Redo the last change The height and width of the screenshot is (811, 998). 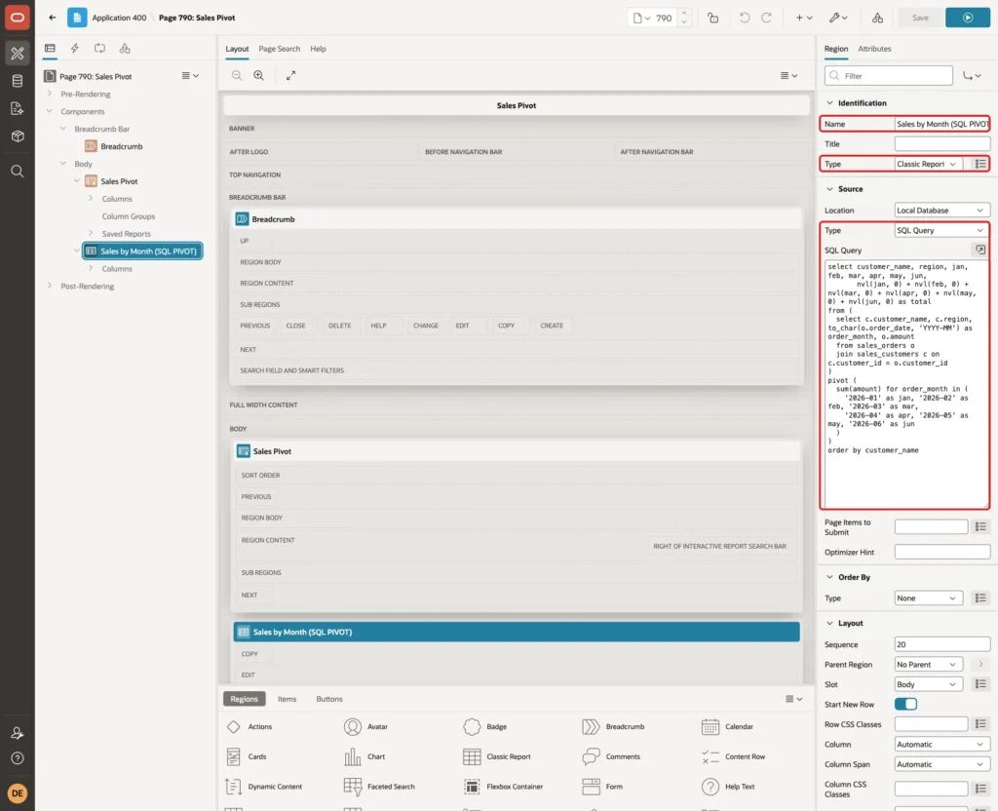point(766,18)
